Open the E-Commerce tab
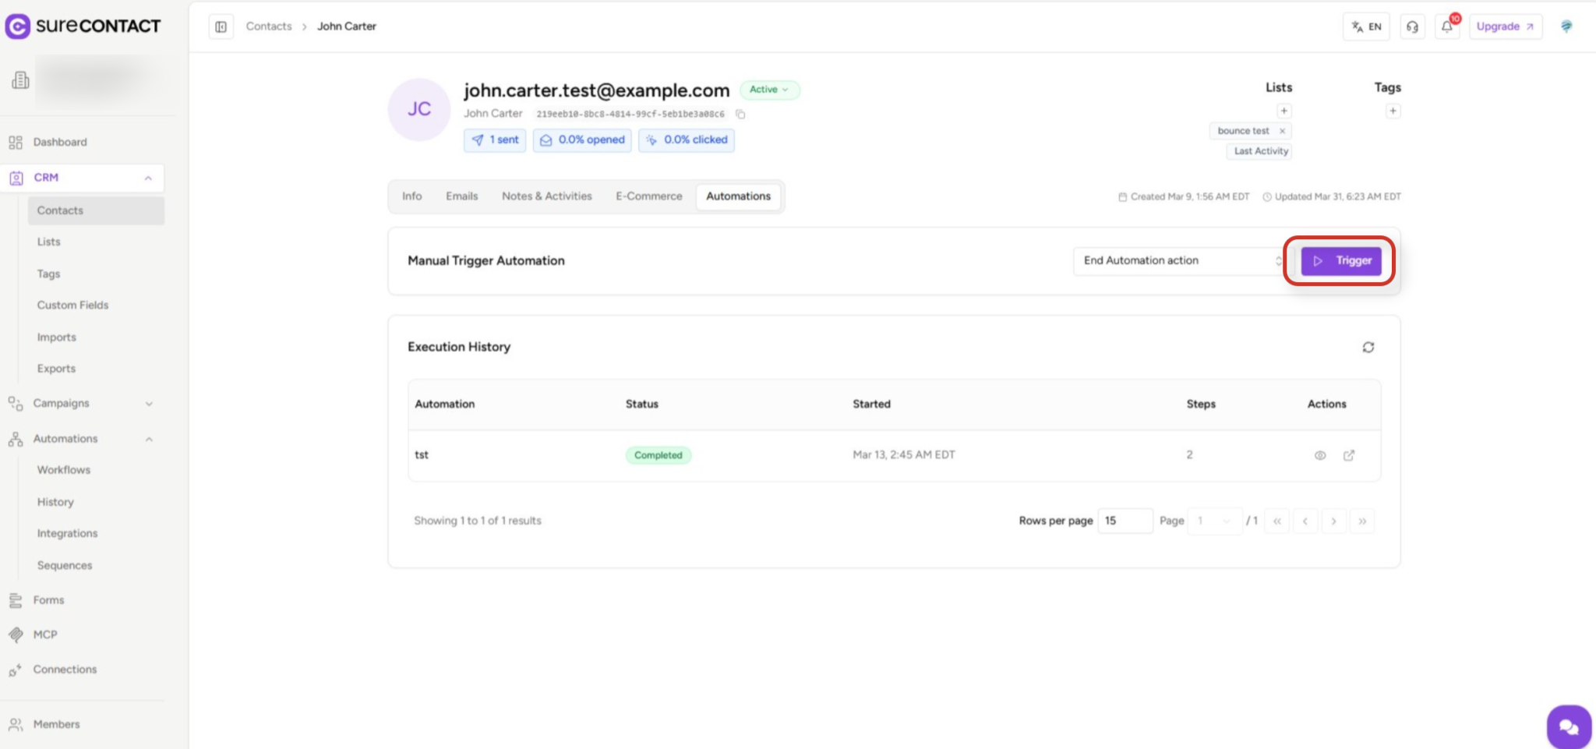 click(649, 196)
